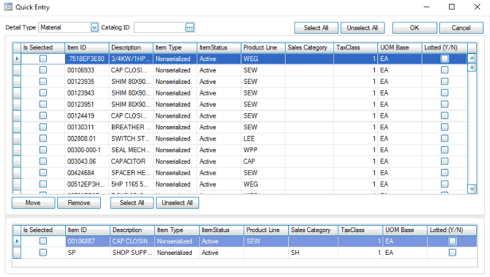Tick the Is Selected checkbox for 00106933
This screenshot has height=277, width=490.
[x=43, y=70]
